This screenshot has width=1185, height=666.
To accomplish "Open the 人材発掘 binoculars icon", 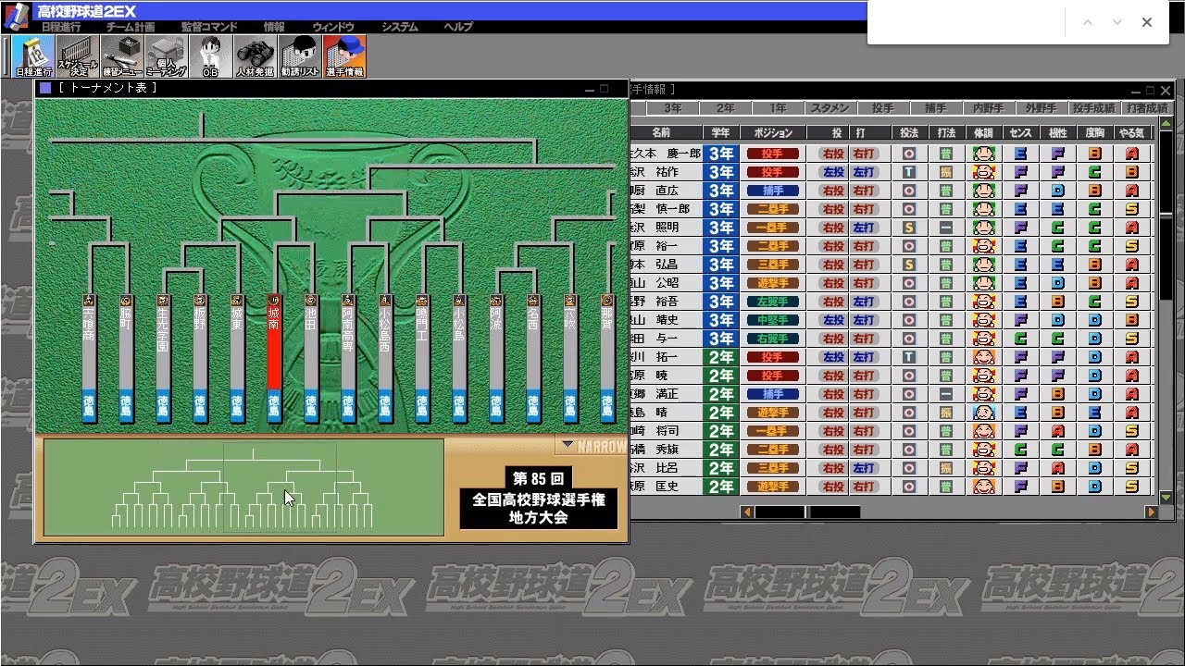I will coord(255,56).
